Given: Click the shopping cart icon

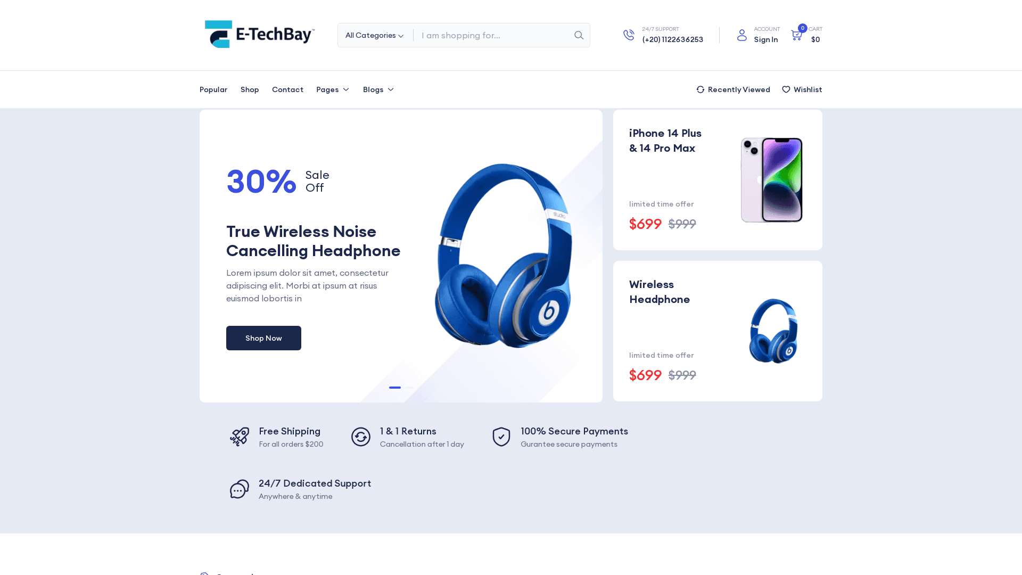Looking at the screenshot, I should [x=797, y=35].
